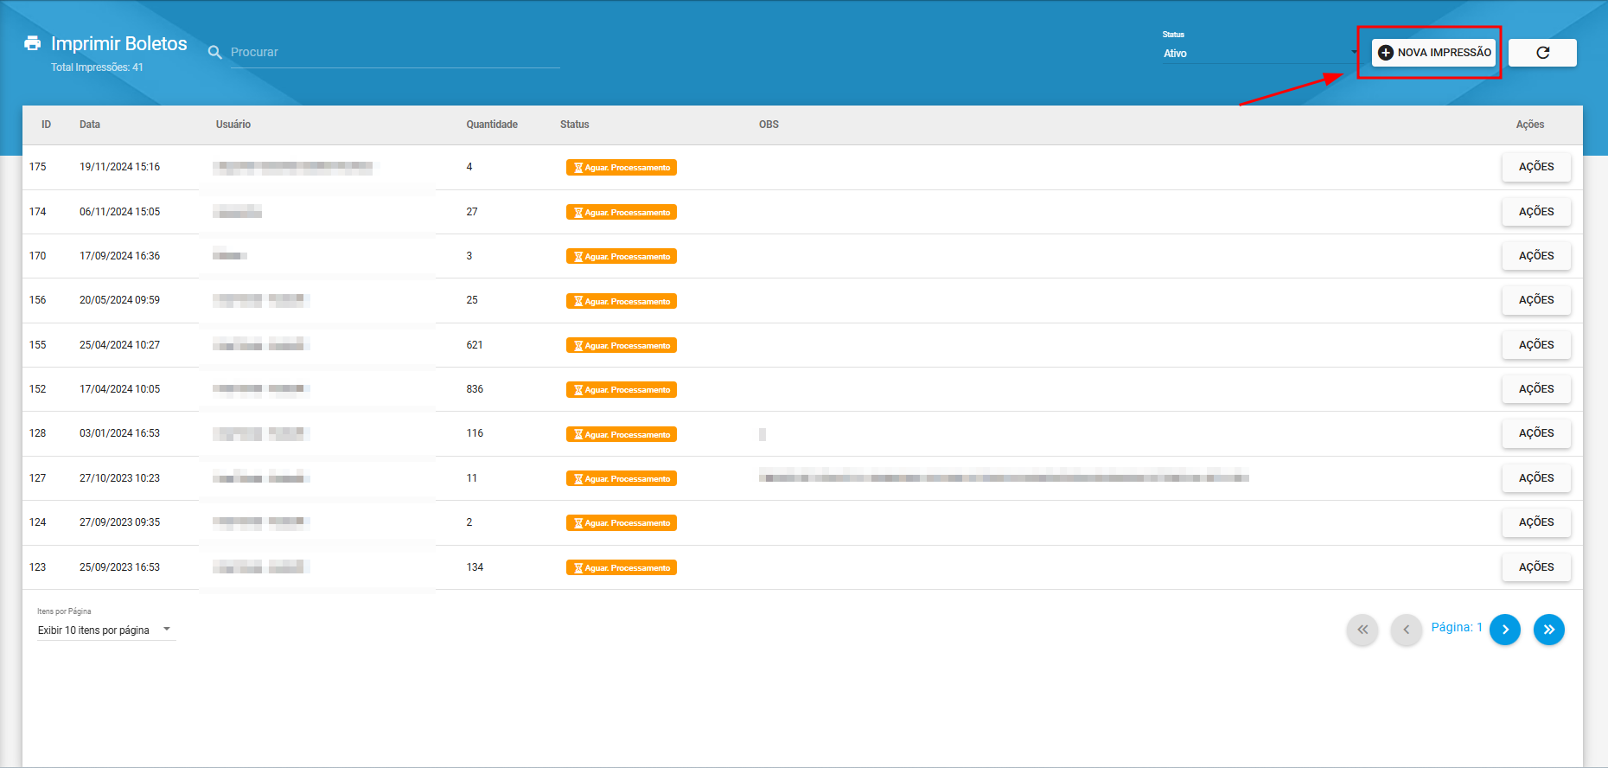Click date 06/11/2024 15:05
Screen dimensions: 1608x768
pyautogui.click(x=119, y=212)
